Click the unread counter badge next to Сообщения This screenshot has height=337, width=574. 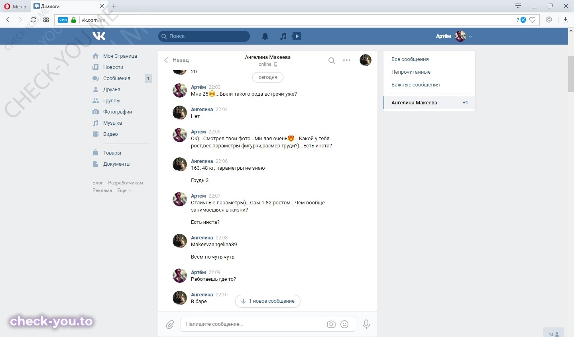[x=148, y=78]
